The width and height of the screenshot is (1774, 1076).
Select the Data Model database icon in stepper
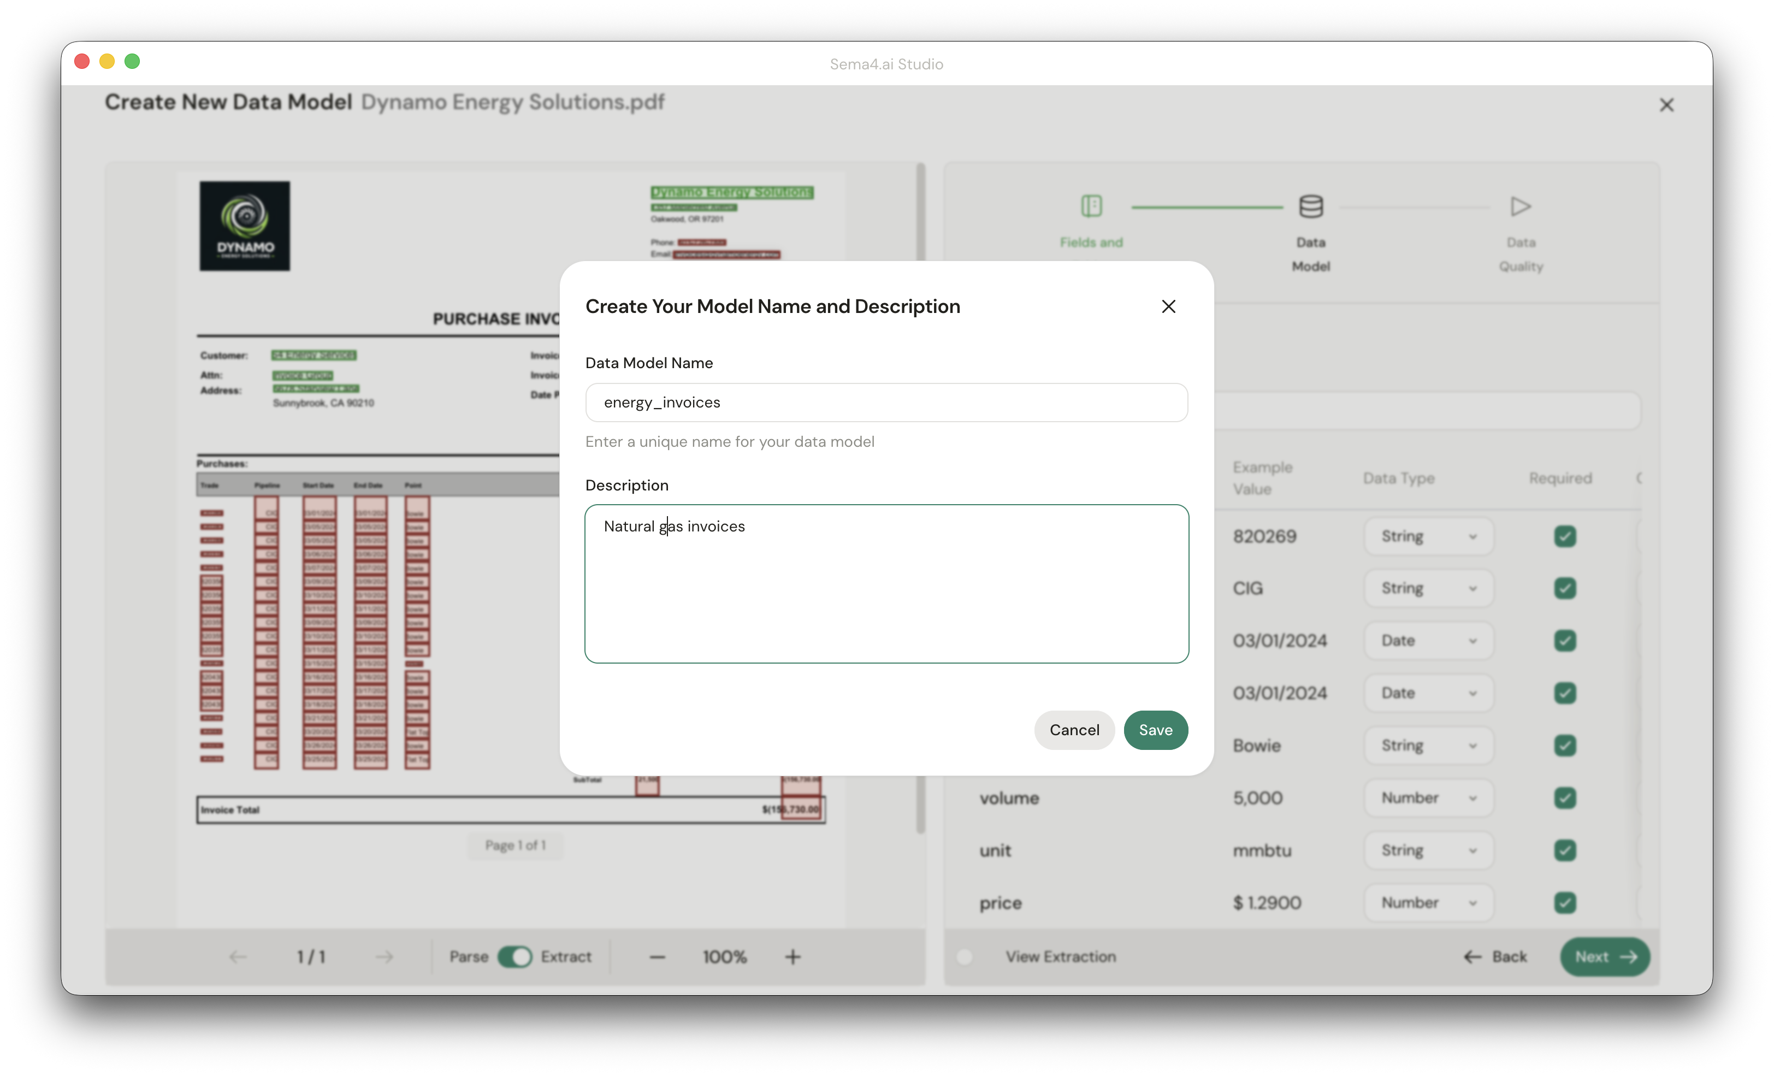click(x=1310, y=206)
